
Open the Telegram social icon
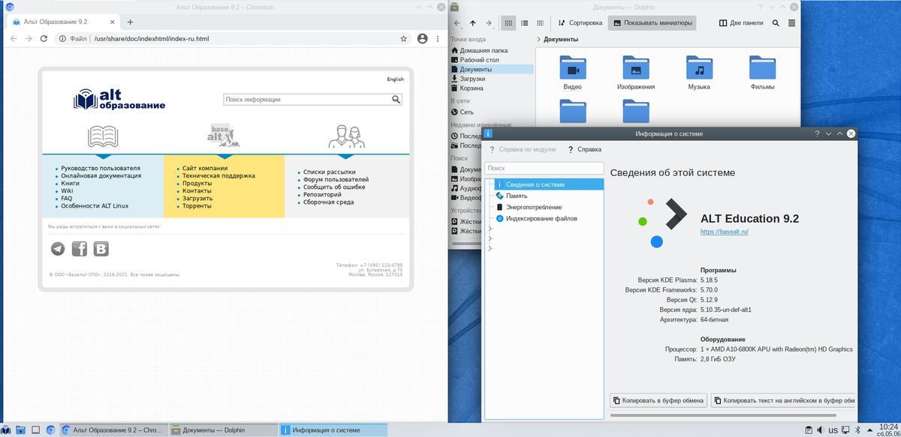pyautogui.click(x=58, y=249)
